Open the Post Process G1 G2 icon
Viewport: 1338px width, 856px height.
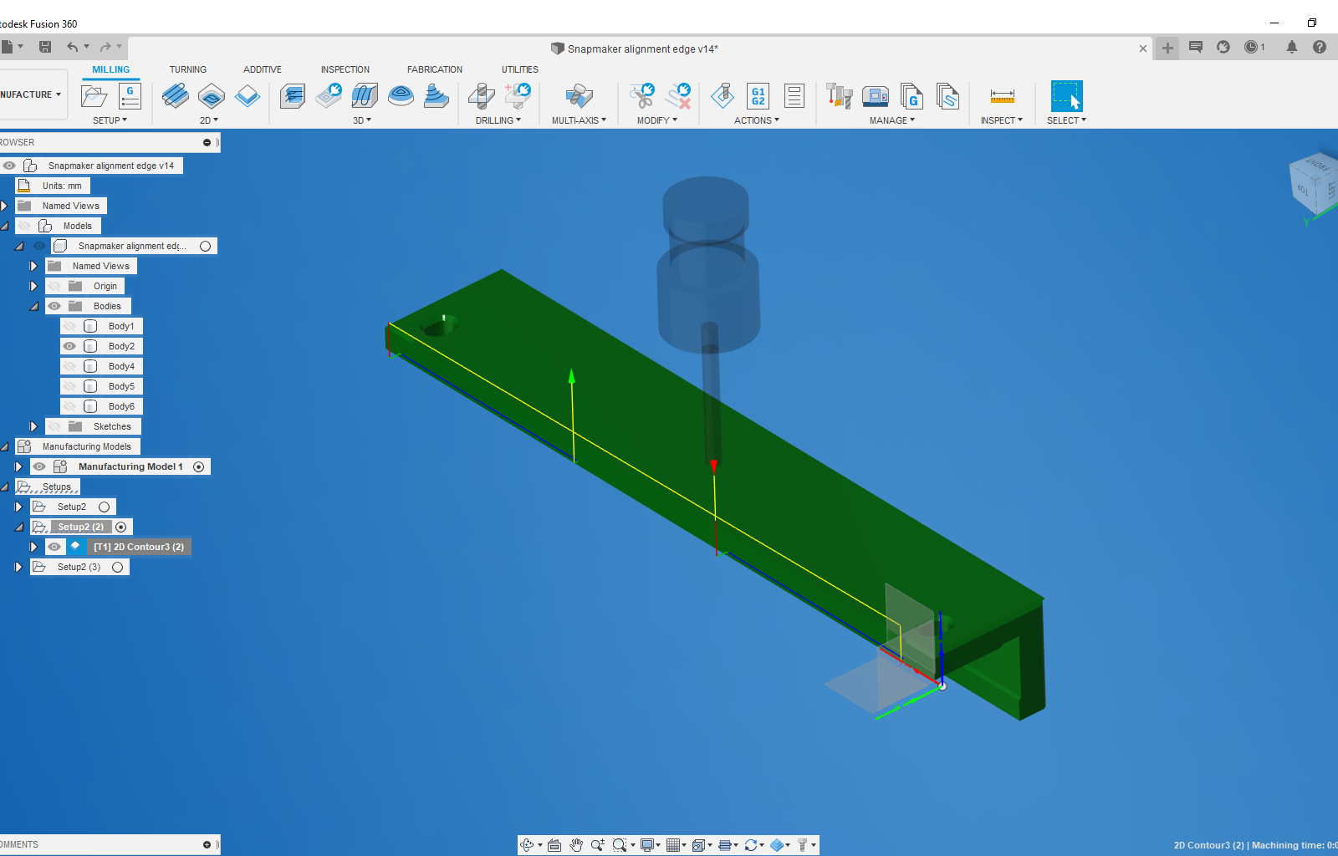click(x=758, y=96)
